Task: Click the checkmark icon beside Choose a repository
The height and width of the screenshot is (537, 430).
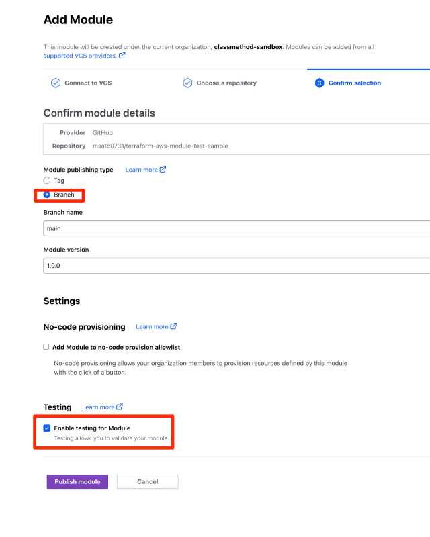Action: (188, 83)
